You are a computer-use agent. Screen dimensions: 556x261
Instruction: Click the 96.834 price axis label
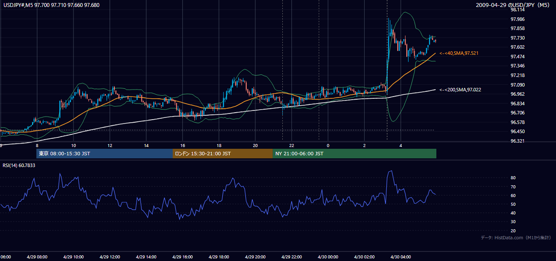pos(517,104)
